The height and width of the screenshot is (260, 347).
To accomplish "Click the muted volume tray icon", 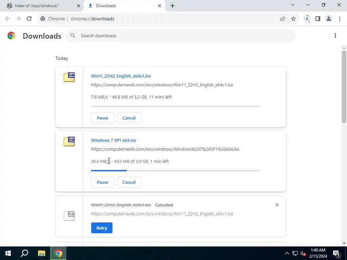I will click(x=303, y=253).
